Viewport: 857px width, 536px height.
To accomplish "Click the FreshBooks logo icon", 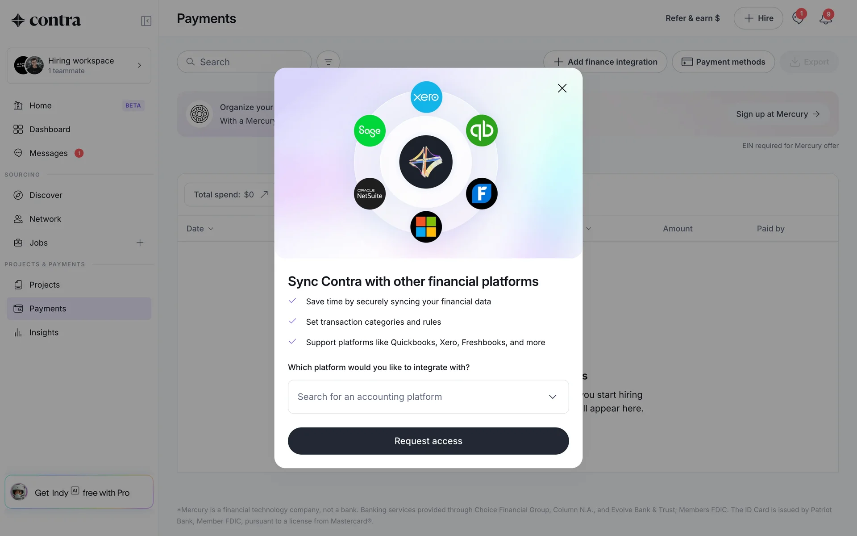I will (x=482, y=194).
